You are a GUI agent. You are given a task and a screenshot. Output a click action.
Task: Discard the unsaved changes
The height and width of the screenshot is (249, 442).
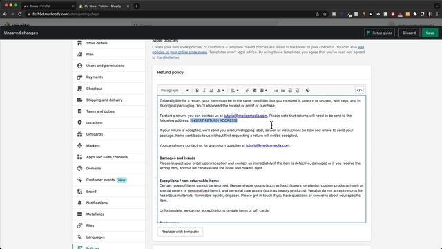click(x=409, y=33)
